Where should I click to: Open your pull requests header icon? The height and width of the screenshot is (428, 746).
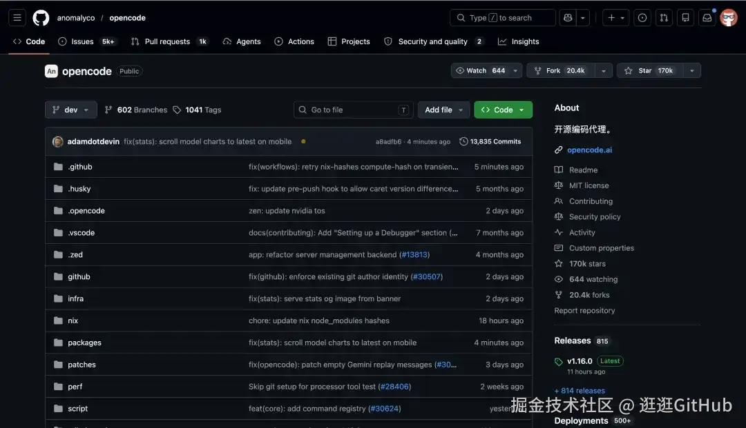[x=664, y=17]
